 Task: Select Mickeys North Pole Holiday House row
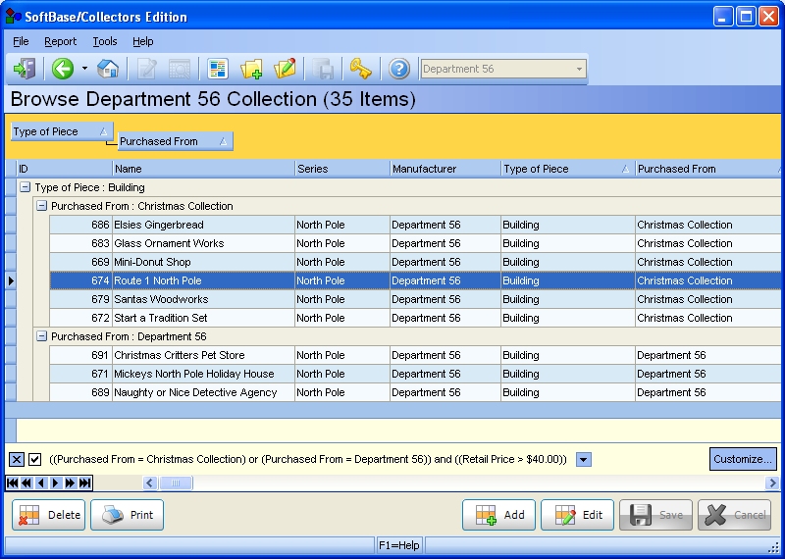point(415,374)
